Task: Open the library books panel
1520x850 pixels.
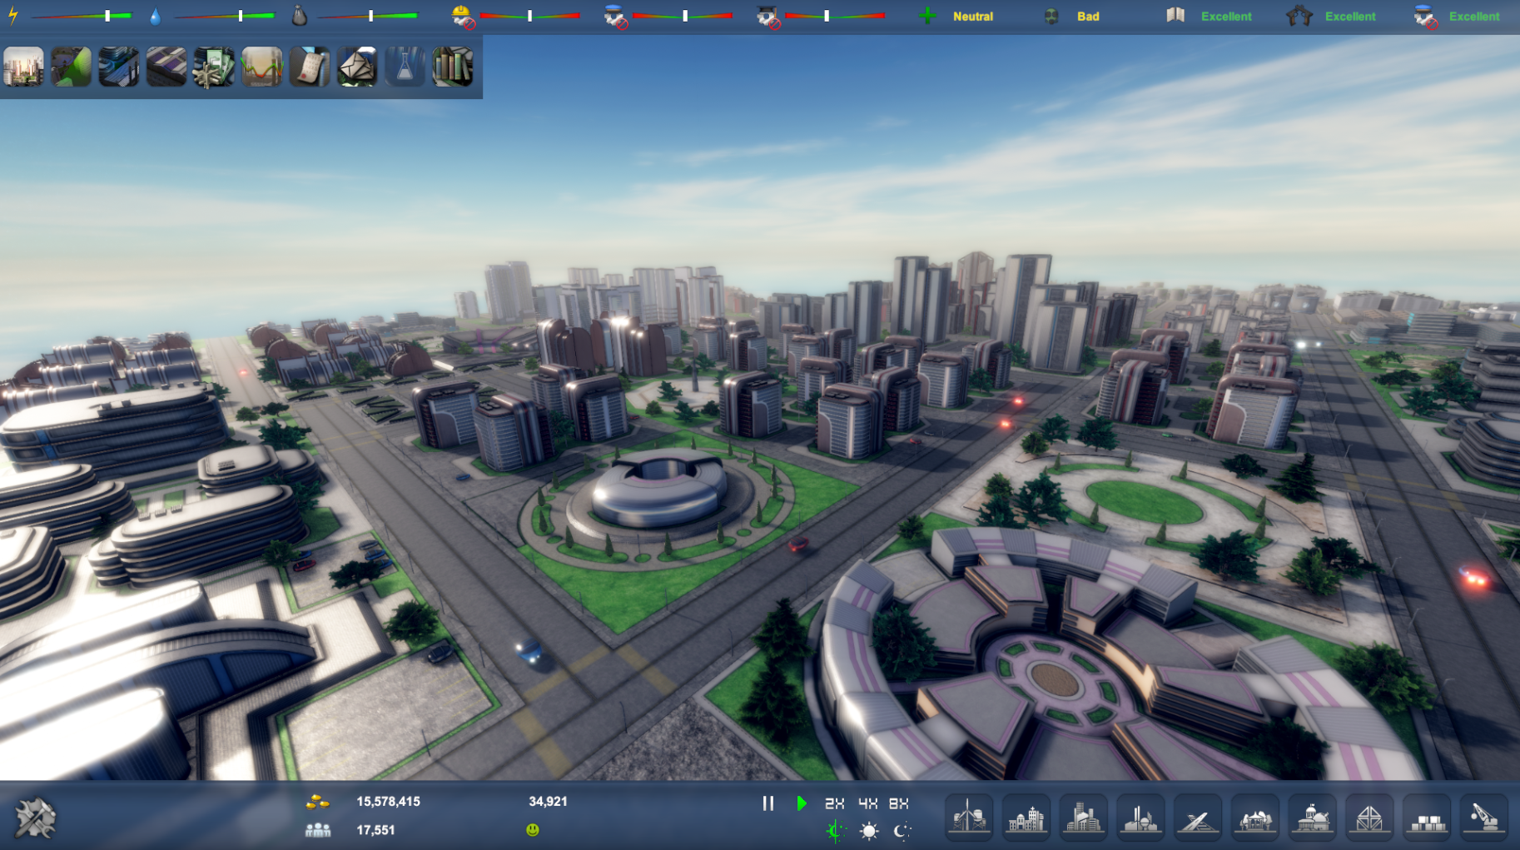Action: point(453,67)
